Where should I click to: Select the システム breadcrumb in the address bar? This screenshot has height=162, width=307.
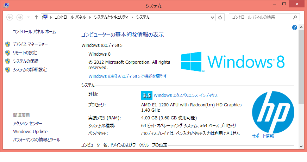[x=143, y=17]
